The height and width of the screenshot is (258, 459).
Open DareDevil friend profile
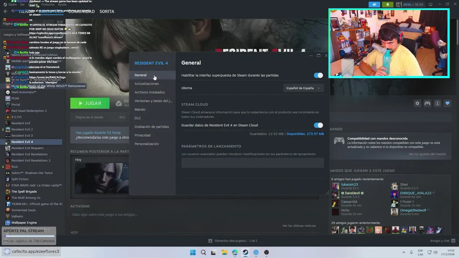352,193
